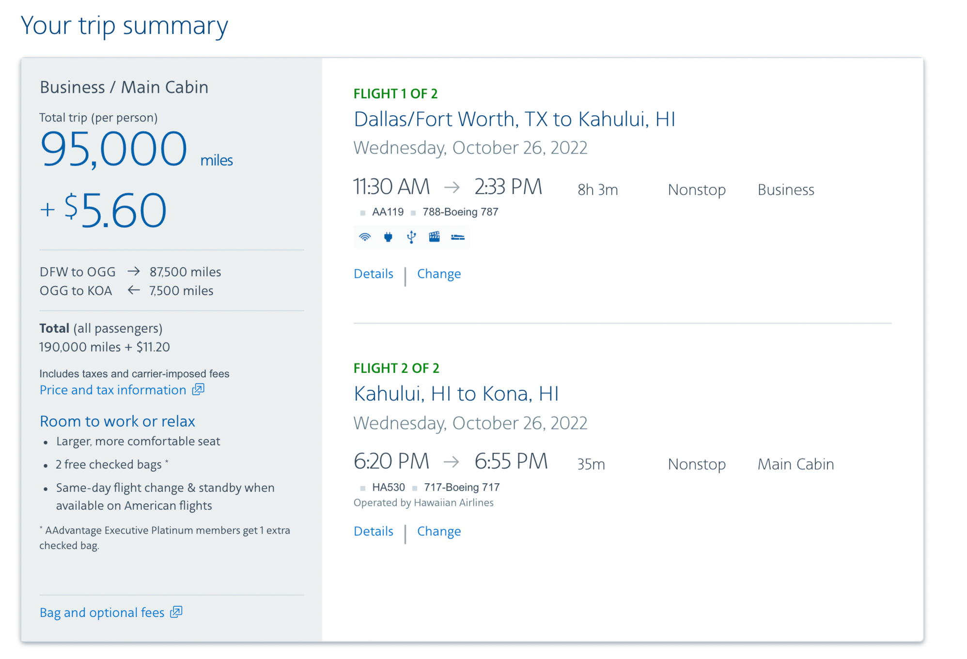Viewport: 967px width, 659px height.
Task: Open Bag and optional fees link
Action: pyautogui.click(x=102, y=613)
